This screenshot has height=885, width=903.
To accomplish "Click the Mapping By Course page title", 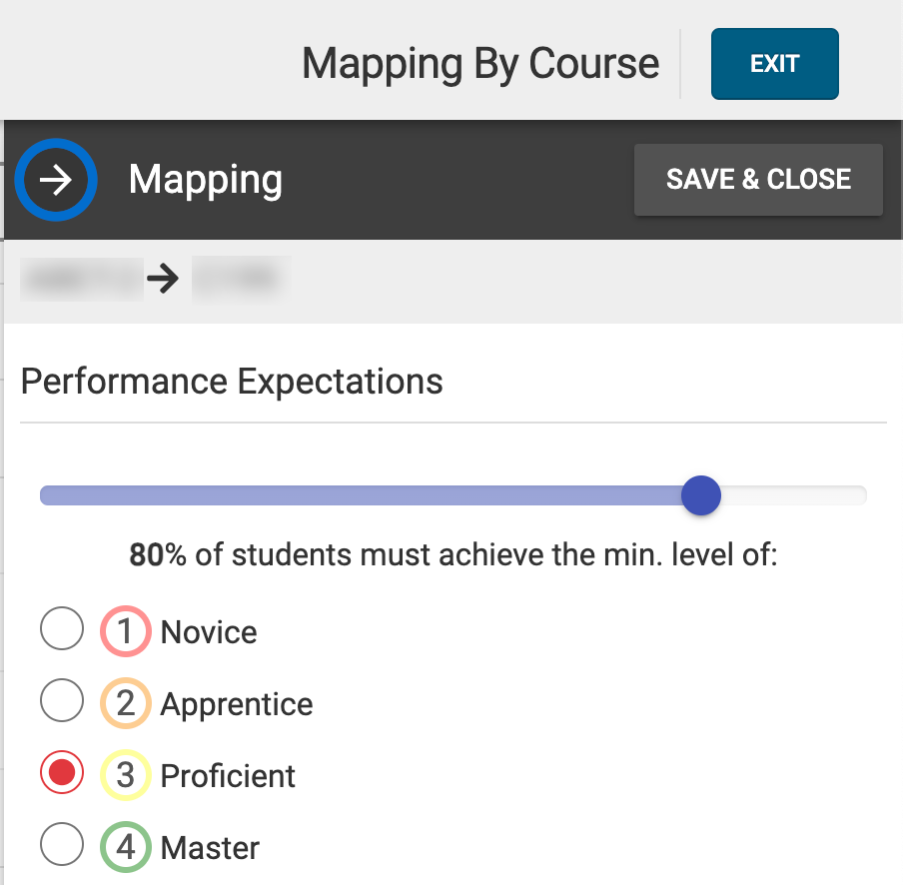I will pyautogui.click(x=480, y=64).
